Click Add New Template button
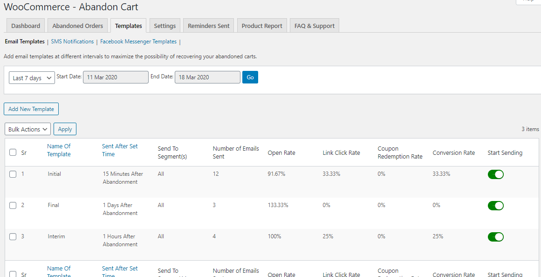541x277 pixels. (x=31, y=109)
